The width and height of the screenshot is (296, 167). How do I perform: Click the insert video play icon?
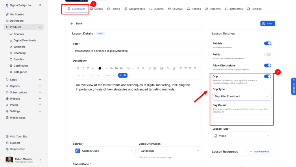168,68
